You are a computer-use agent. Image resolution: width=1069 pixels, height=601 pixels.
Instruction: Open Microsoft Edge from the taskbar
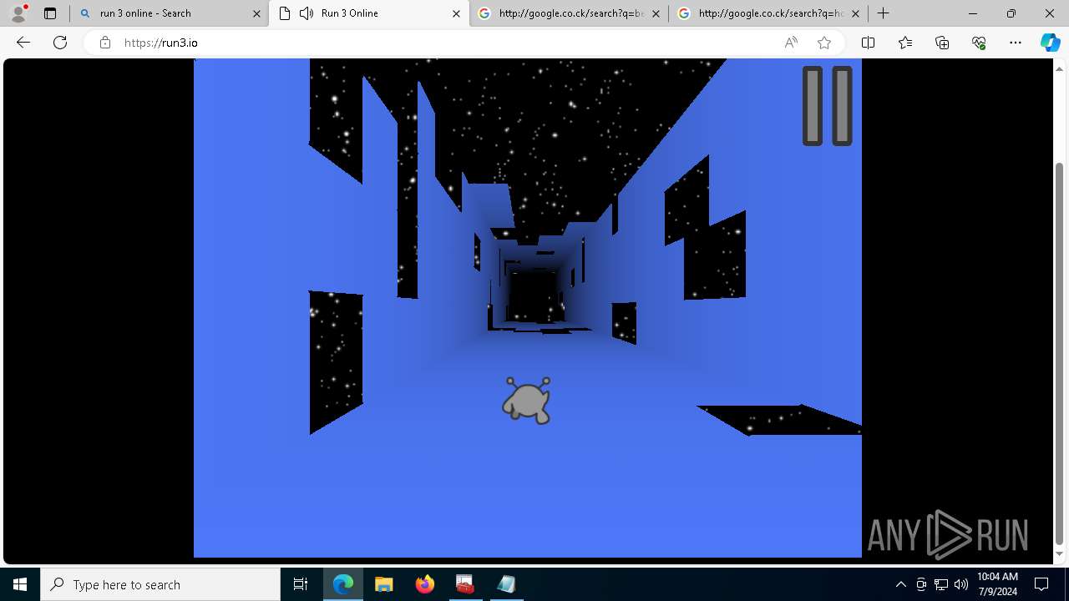pyautogui.click(x=343, y=584)
